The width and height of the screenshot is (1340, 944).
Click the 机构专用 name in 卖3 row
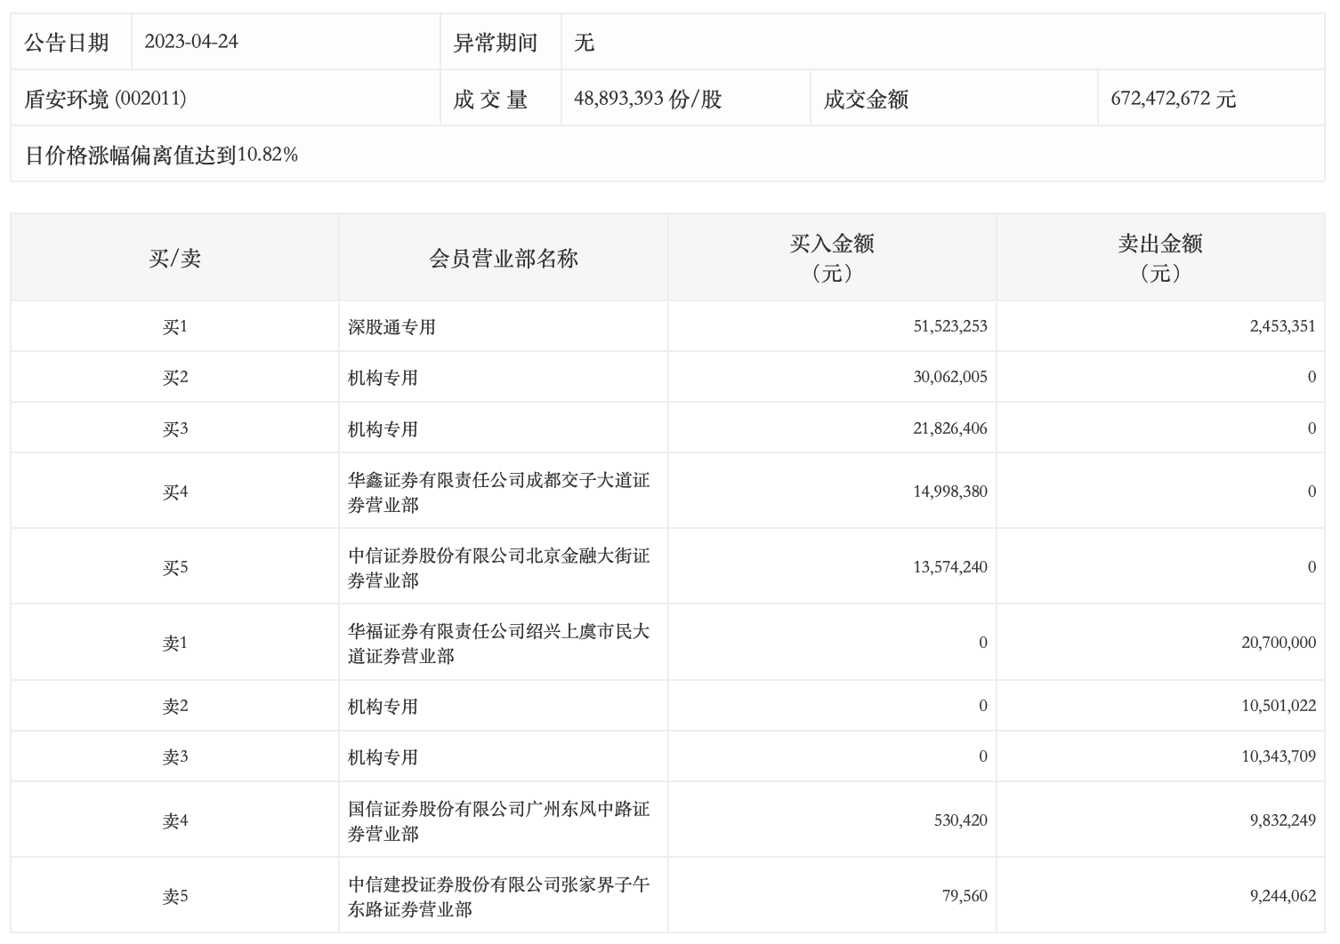point(383,757)
